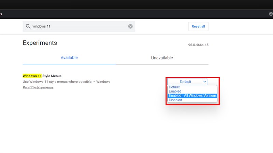Click the version number 96.0.4664.45
The image size is (273, 153).
pyautogui.click(x=198, y=45)
